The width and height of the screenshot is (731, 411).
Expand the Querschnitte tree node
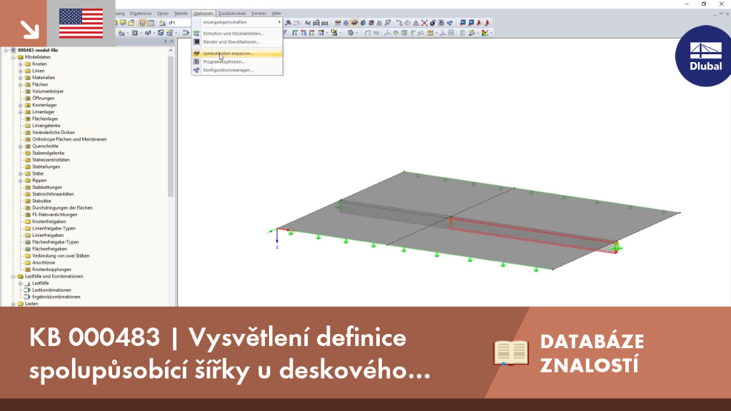pos(21,146)
